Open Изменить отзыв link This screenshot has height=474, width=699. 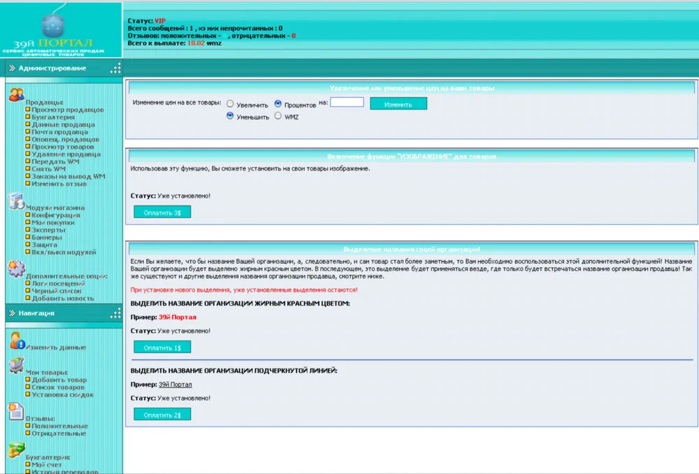(x=59, y=184)
